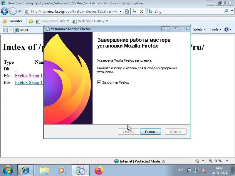Screen dimensions: 235x176
Task: Open status bar privacy dropdown arrow
Action: (x=203, y=161)
